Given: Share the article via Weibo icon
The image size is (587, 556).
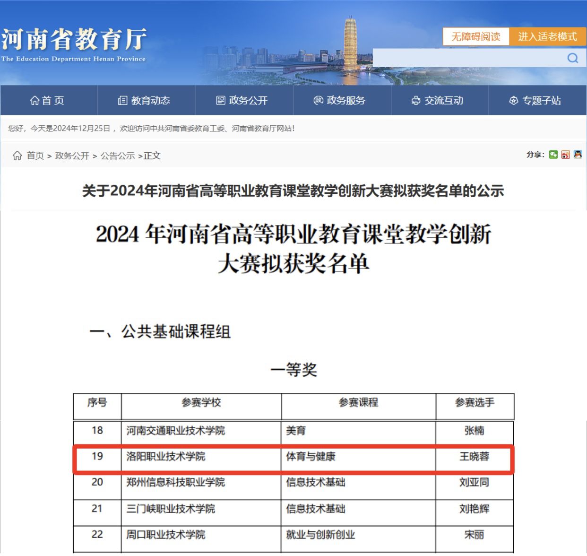Looking at the screenshot, I should click(566, 155).
